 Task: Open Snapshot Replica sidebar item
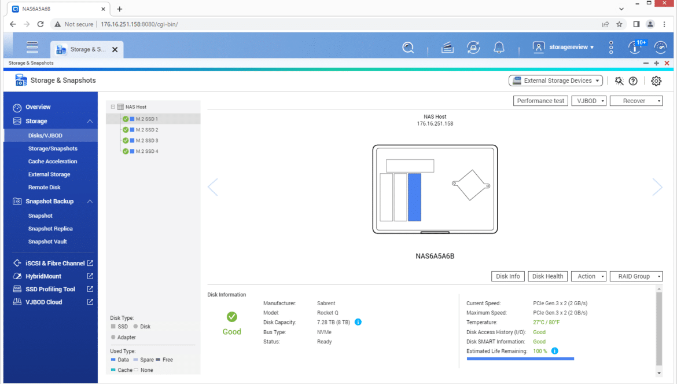click(50, 229)
